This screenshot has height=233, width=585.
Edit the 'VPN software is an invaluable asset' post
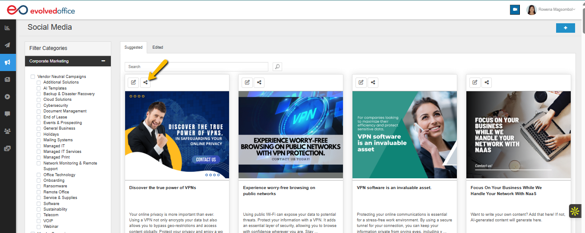click(x=361, y=83)
